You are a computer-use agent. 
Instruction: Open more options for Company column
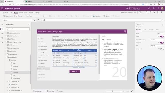coord(28,72)
